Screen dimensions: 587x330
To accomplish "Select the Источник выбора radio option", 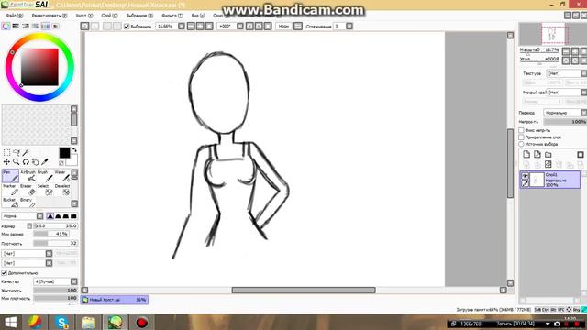I will [521, 144].
